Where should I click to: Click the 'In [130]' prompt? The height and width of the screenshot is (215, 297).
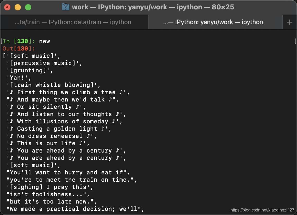point(18,41)
